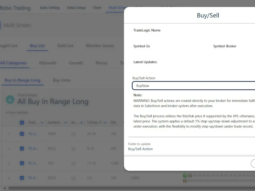Open the Initial Setup tab

pos(76,8)
